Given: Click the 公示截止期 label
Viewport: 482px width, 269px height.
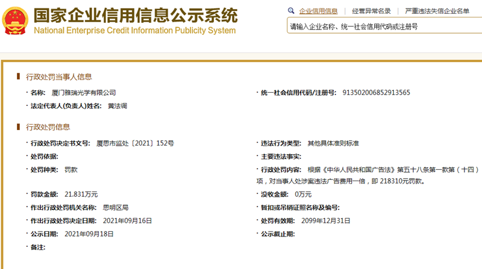Looking at the screenshot, I should pos(278,234).
